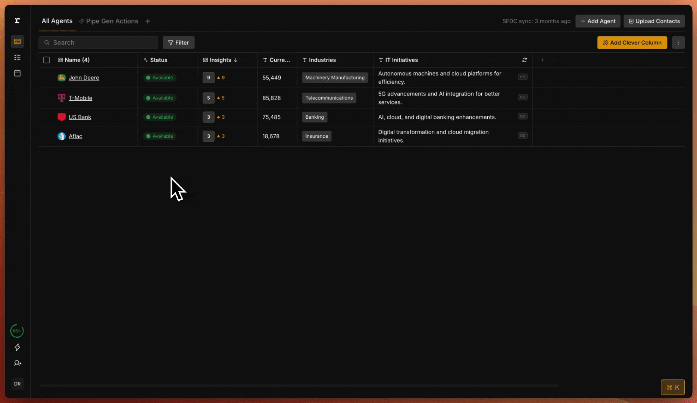Select the All Agents tab
Image resolution: width=697 pixels, height=403 pixels.
pyautogui.click(x=57, y=21)
